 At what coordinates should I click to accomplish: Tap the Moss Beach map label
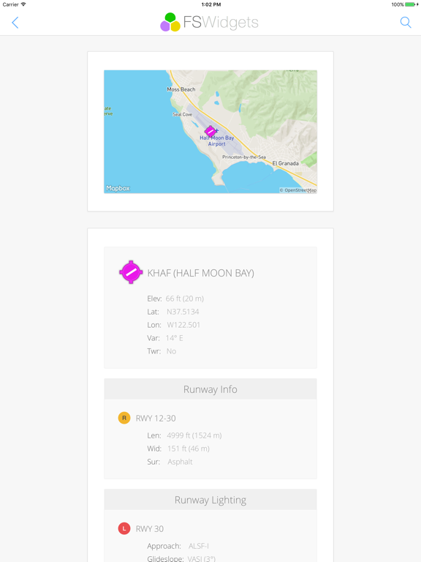[x=181, y=89]
